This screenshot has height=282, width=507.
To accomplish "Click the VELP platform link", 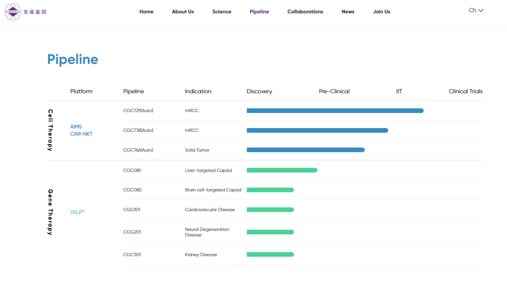I will (x=77, y=212).
